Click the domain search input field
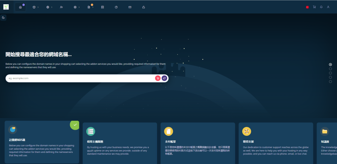Screen dimensions: 337x164 coord(79,78)
